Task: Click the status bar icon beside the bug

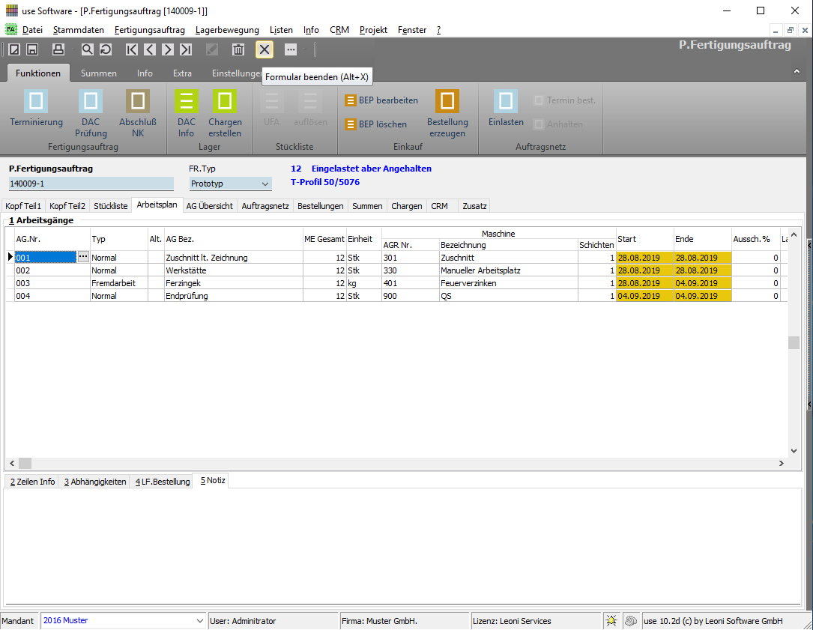Action: [x=630, y=621]
